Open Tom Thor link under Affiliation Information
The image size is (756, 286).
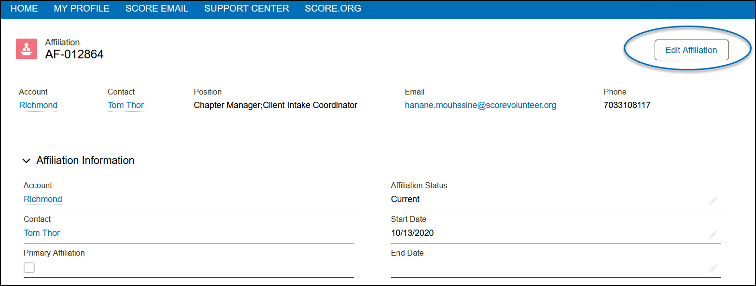point(42,233)
